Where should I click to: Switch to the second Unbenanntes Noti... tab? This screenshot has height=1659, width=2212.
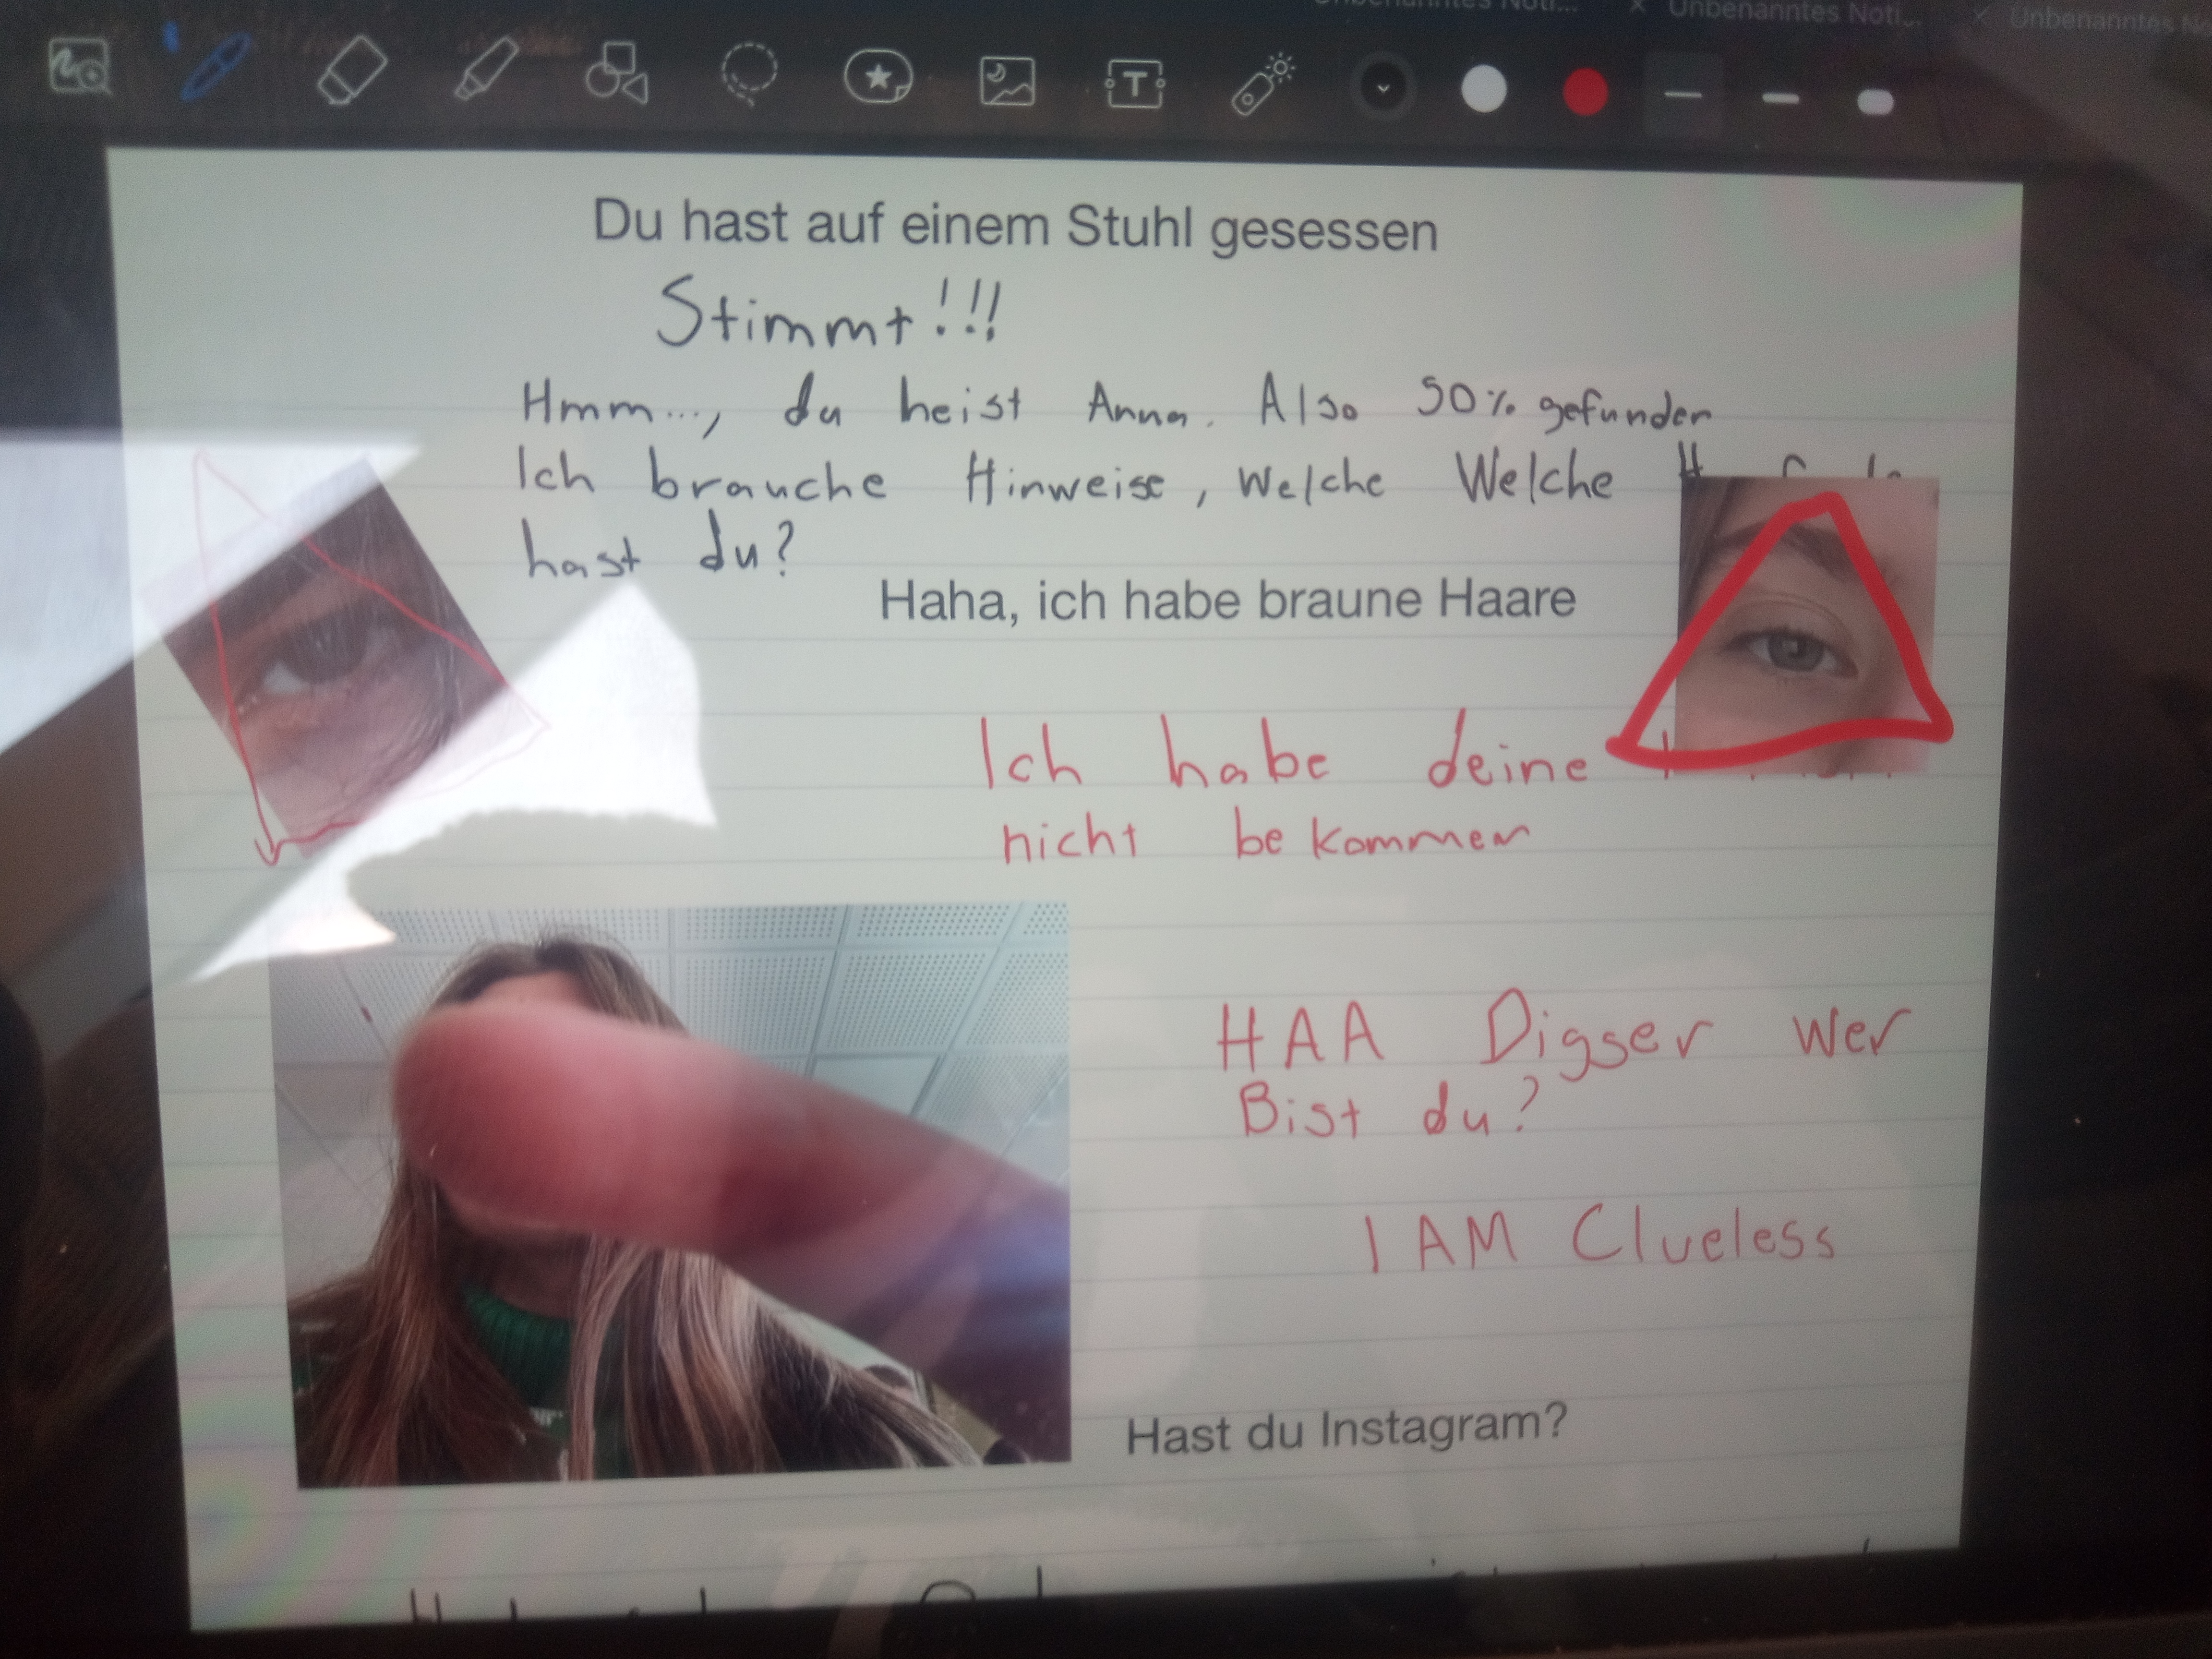pyautogui.click(x=1795, y=14)
